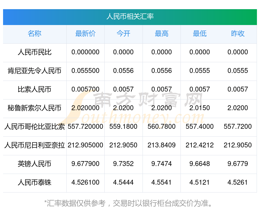Click 最高 value 4.5541
The image size is (260, 213).
(x=162, y=182)
